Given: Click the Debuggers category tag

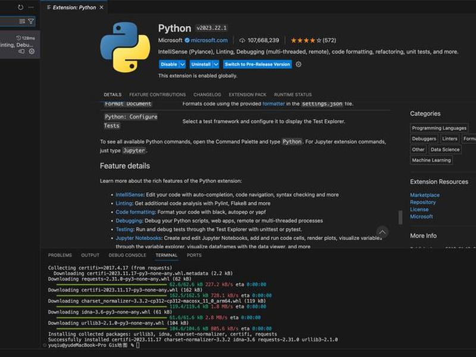Looking at the screenshot, I should click(424, 139).
